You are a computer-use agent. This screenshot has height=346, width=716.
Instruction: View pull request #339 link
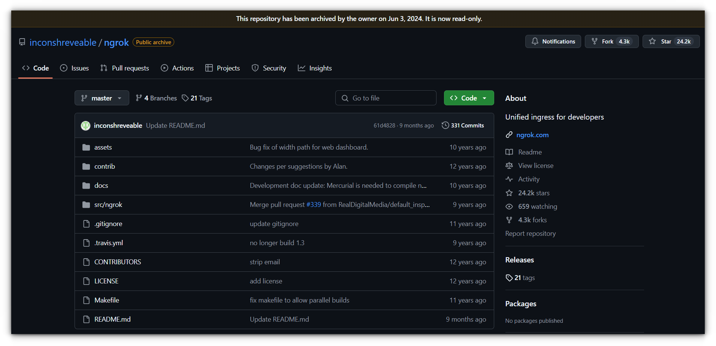(312, 205)
